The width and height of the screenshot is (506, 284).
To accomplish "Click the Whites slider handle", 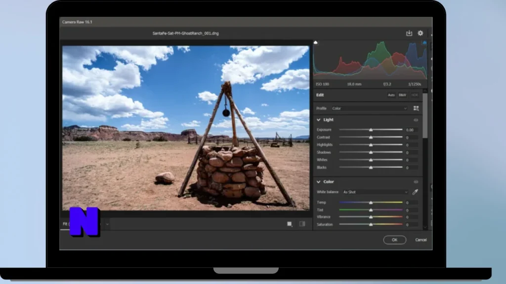I will [371, 160].
